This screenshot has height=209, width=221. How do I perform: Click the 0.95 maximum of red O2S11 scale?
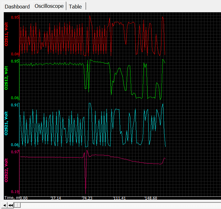(15, 17)
